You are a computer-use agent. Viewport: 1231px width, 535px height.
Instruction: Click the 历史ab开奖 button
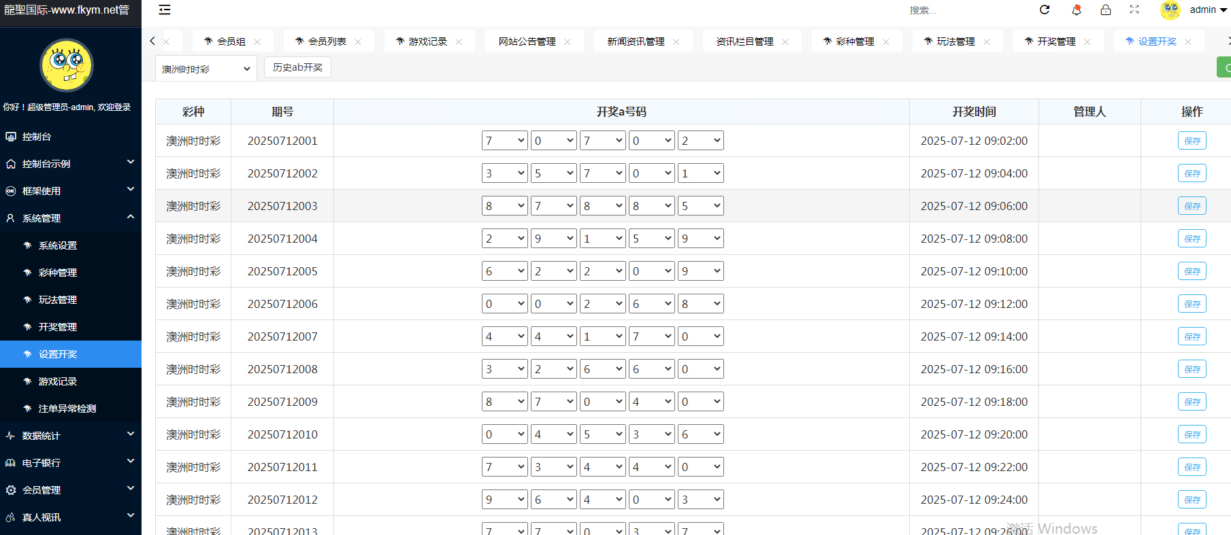click(x=297, y=67)
